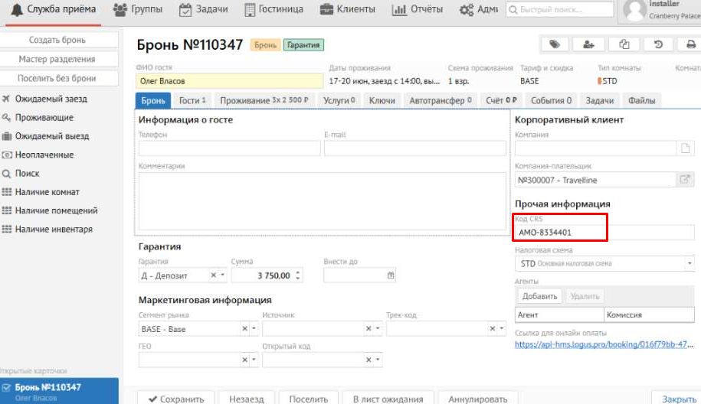
Task: Switch to the Проживание tab
Action: (264, 100)
